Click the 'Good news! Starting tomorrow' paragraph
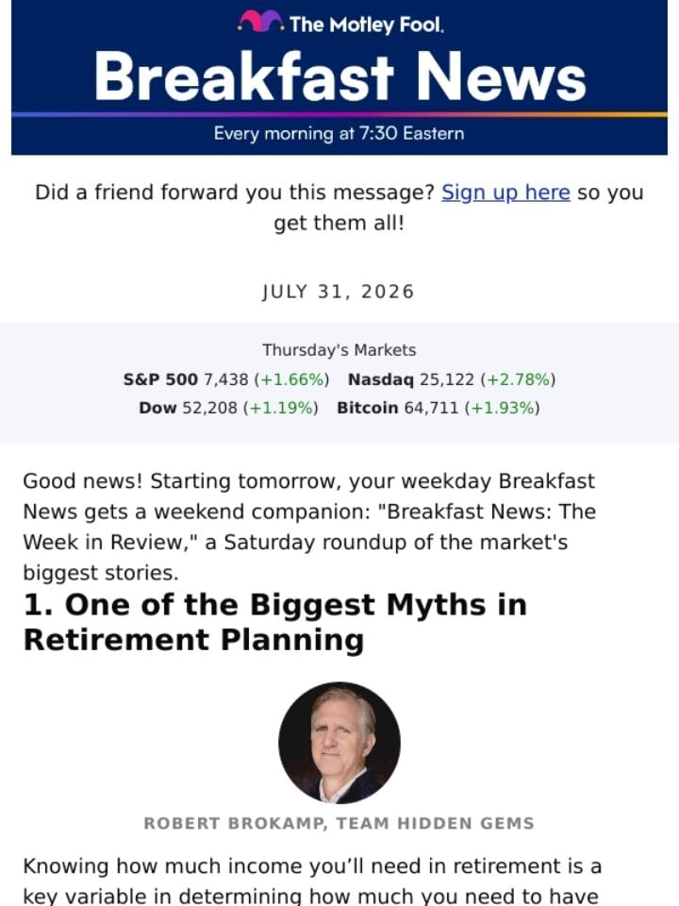Image resolution: width=679 pixels, height=906 pixels. click(x=309, y=527)
